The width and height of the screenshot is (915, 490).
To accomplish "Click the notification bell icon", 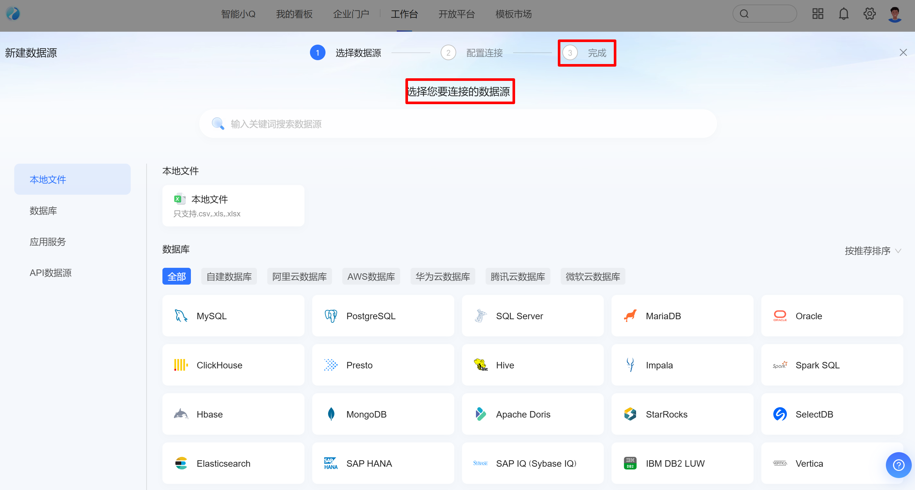I will (843, 14).
